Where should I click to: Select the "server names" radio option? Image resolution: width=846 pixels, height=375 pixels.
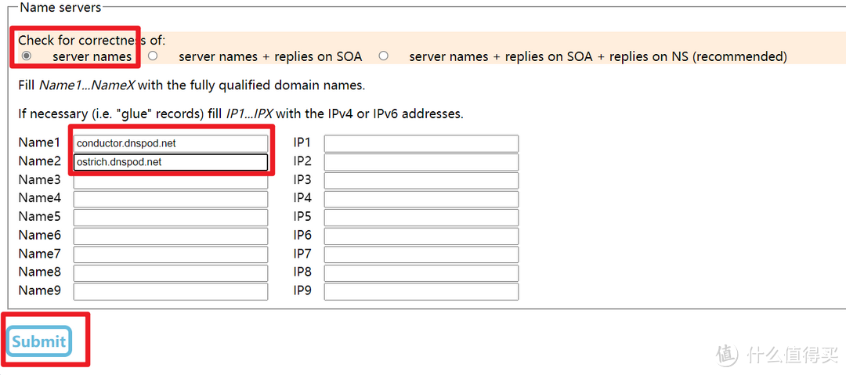26,56
